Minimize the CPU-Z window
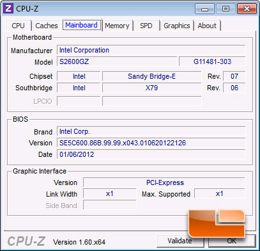 pyautogui.click(x=204, y=9)
